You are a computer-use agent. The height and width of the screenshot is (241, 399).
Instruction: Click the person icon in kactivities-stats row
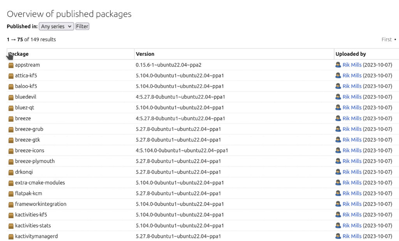click(x=338, y=225)
